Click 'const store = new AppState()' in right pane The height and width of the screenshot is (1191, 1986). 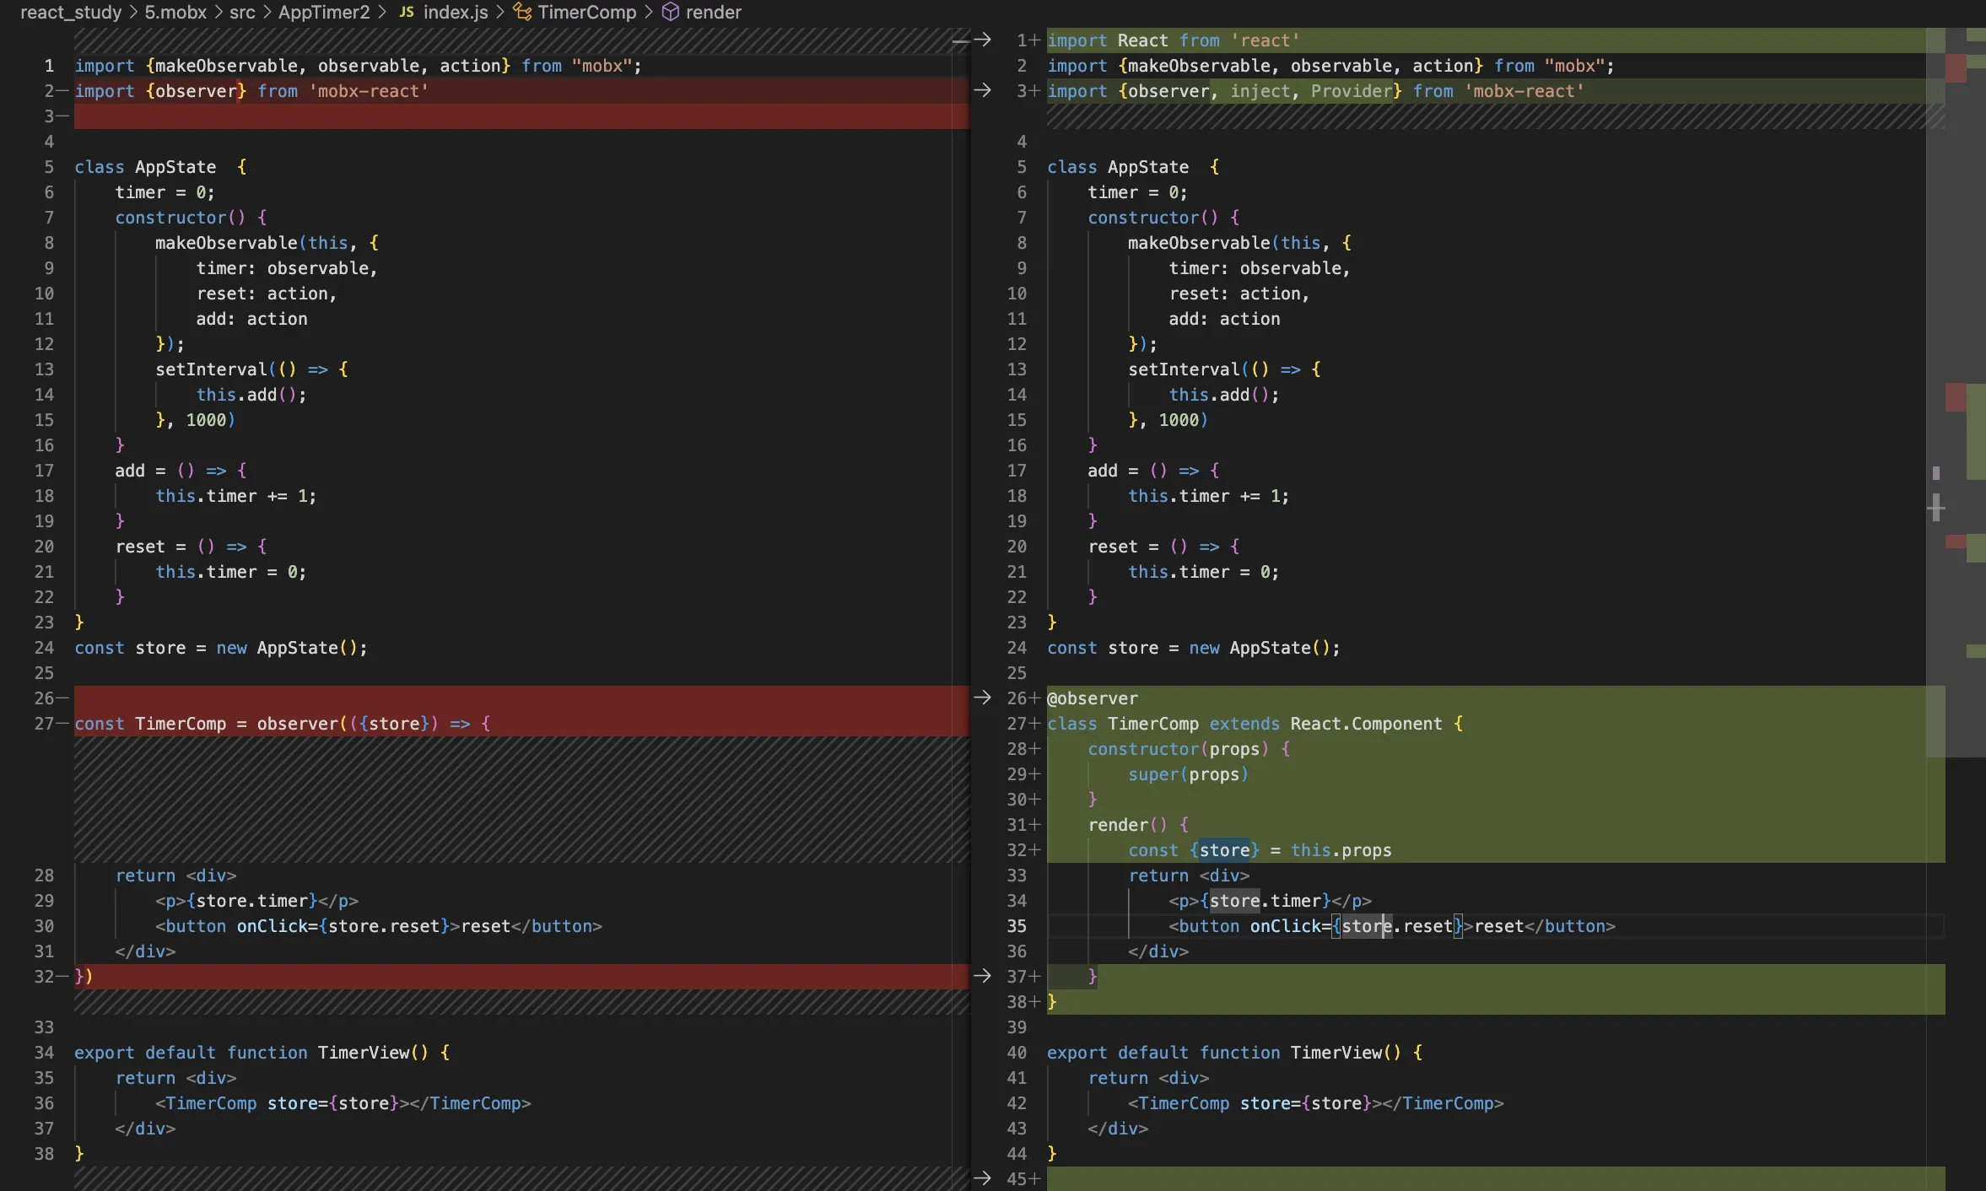pos(1194,648)
